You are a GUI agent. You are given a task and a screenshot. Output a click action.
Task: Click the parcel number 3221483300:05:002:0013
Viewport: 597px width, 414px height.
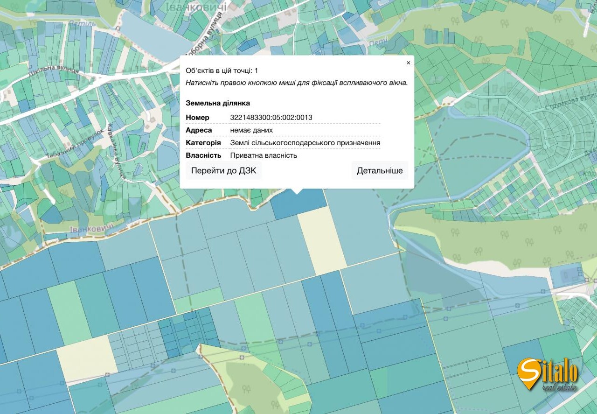271,117
